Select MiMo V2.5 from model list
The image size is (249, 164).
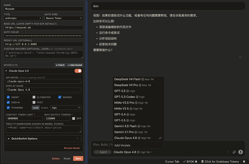[x=138, y=109]
